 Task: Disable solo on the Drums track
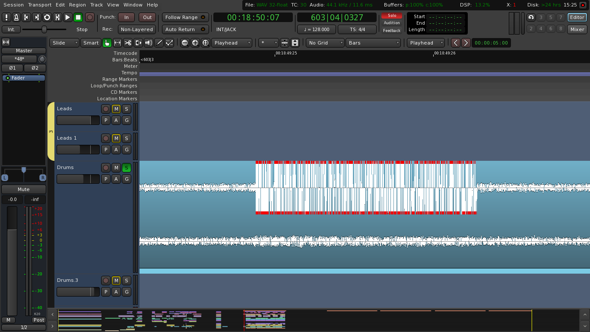point(127,168)
